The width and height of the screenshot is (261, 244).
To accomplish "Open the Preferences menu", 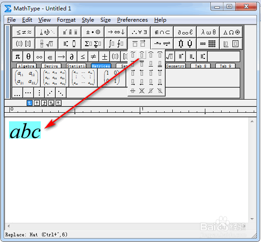I will point(133,20).
